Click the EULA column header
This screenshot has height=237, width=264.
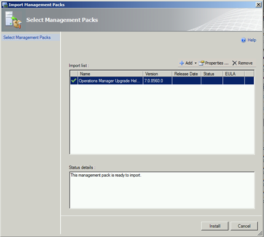[233, 74]
